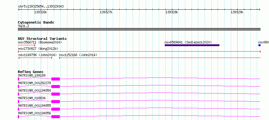The image size is (269, 120).
Task: Click the right arrow of the ruler
Action: (260, 9)
